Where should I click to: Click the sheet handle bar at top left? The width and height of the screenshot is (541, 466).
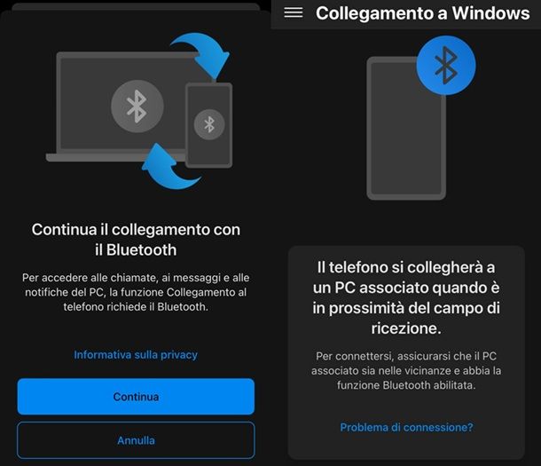[136, 7]
